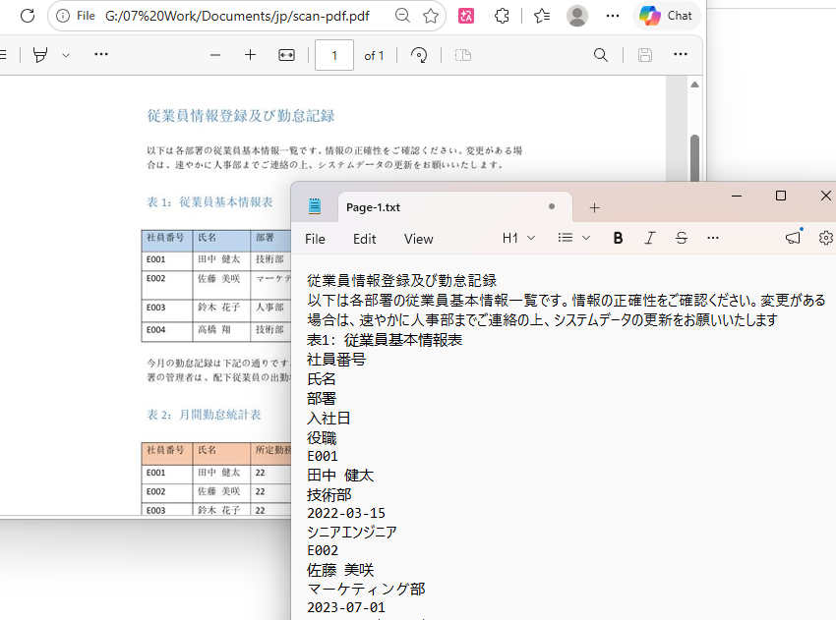
Task: Add this page to favorites (star)
Action: tap(431, 16)
